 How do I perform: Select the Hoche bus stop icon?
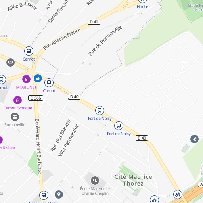142,1
